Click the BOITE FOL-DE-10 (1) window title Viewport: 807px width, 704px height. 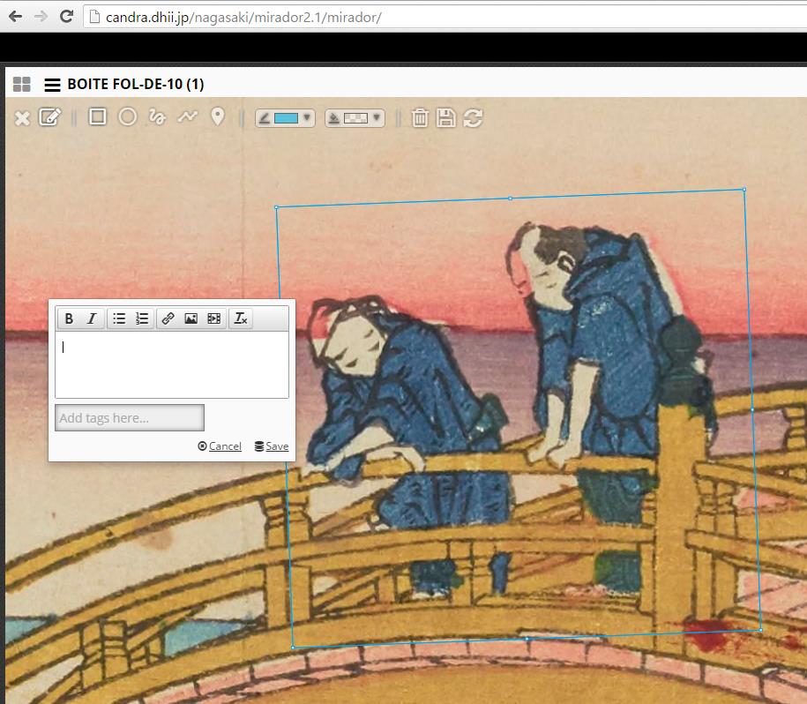136,84
